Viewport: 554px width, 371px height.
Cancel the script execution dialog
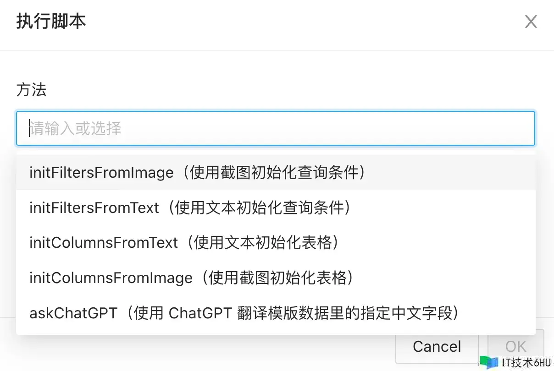click(x=437, y=346)
